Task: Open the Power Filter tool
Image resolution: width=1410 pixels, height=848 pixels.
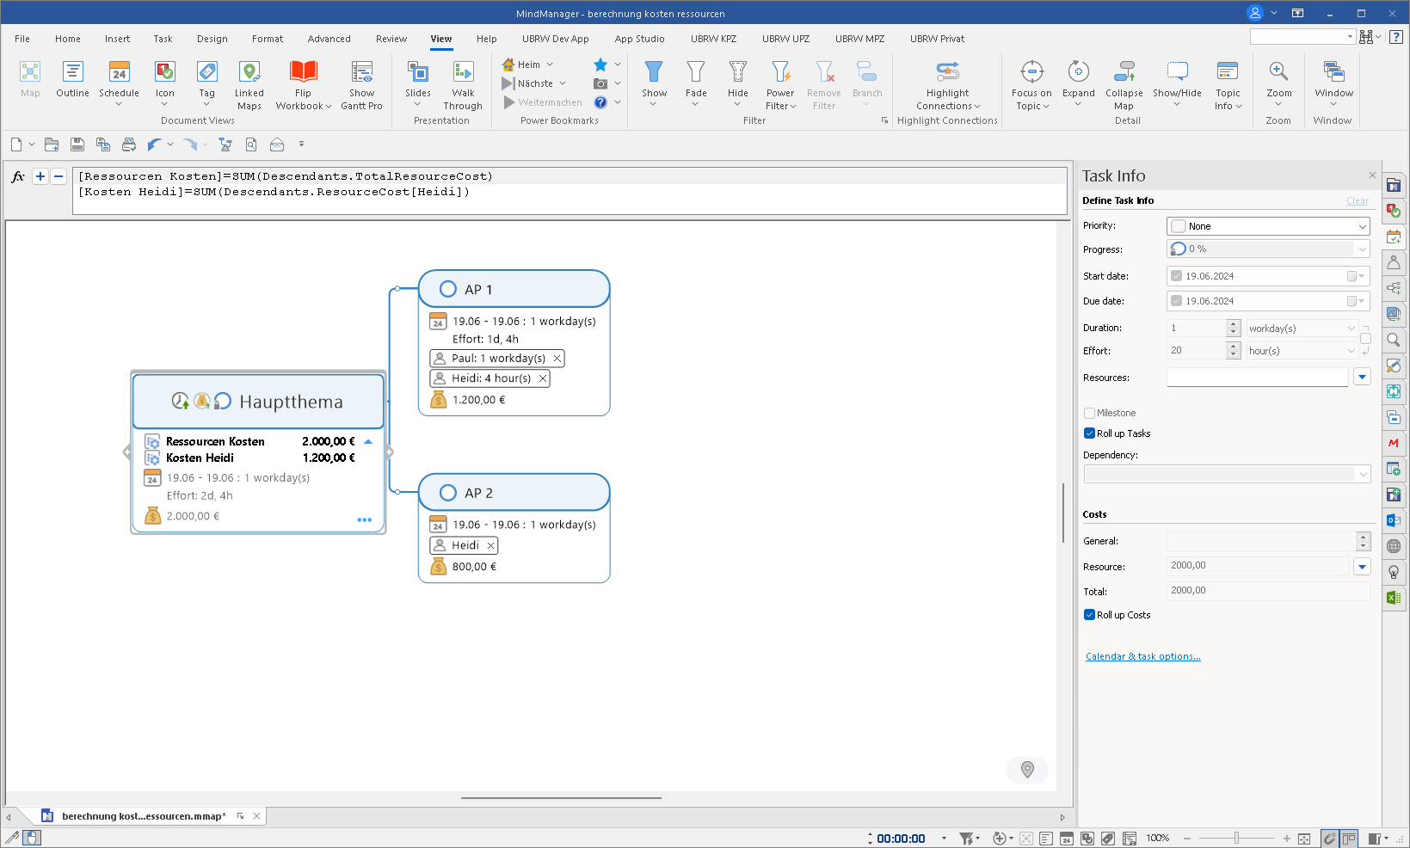Action: (780, 85)
